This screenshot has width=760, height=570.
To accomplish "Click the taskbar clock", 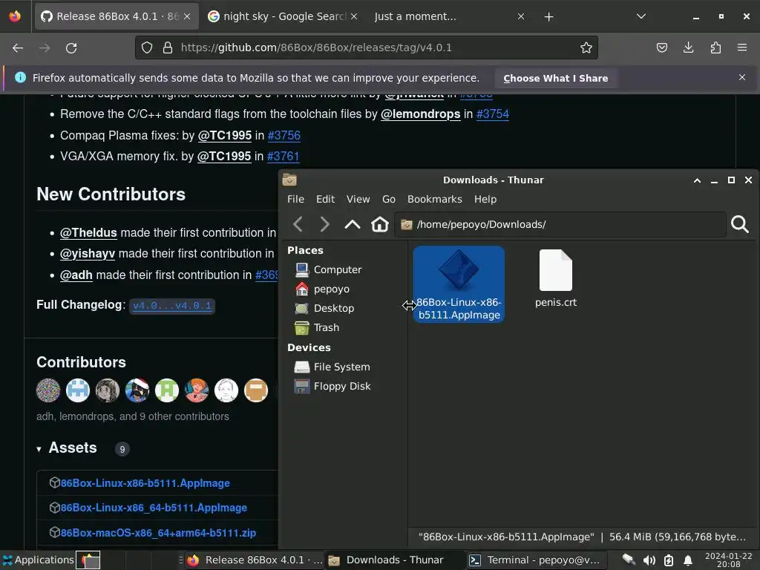I will coord(729,560).
